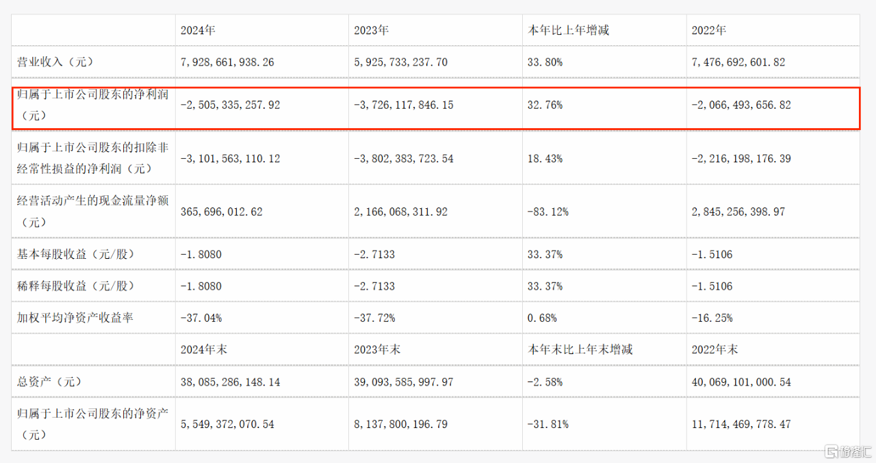Image resolution: width=876 pixels, height=463 pixels.
Task: Select the 2023年 column header
Action: coord(372,30)
